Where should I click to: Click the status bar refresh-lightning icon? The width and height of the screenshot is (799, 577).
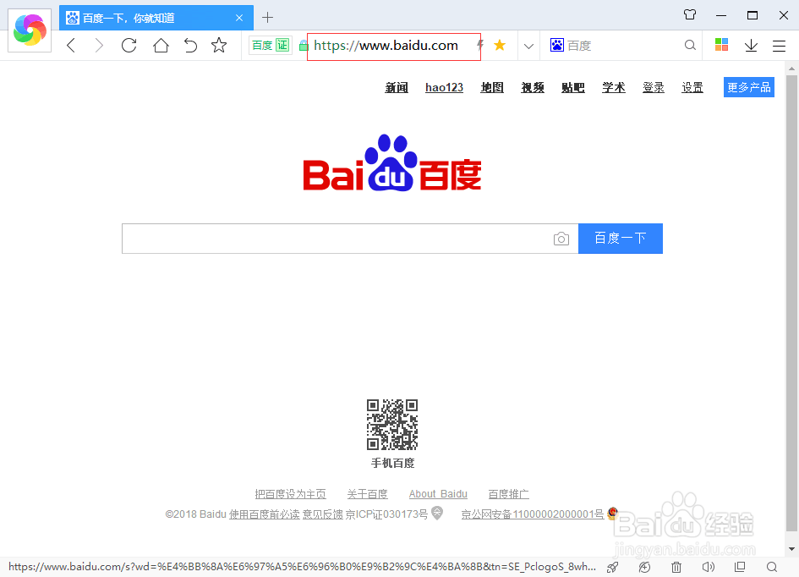click(644, 567)
